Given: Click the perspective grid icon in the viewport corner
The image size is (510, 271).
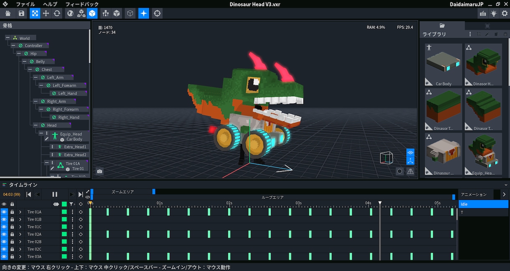Looking at the screenshot, I should coord(411,171).
